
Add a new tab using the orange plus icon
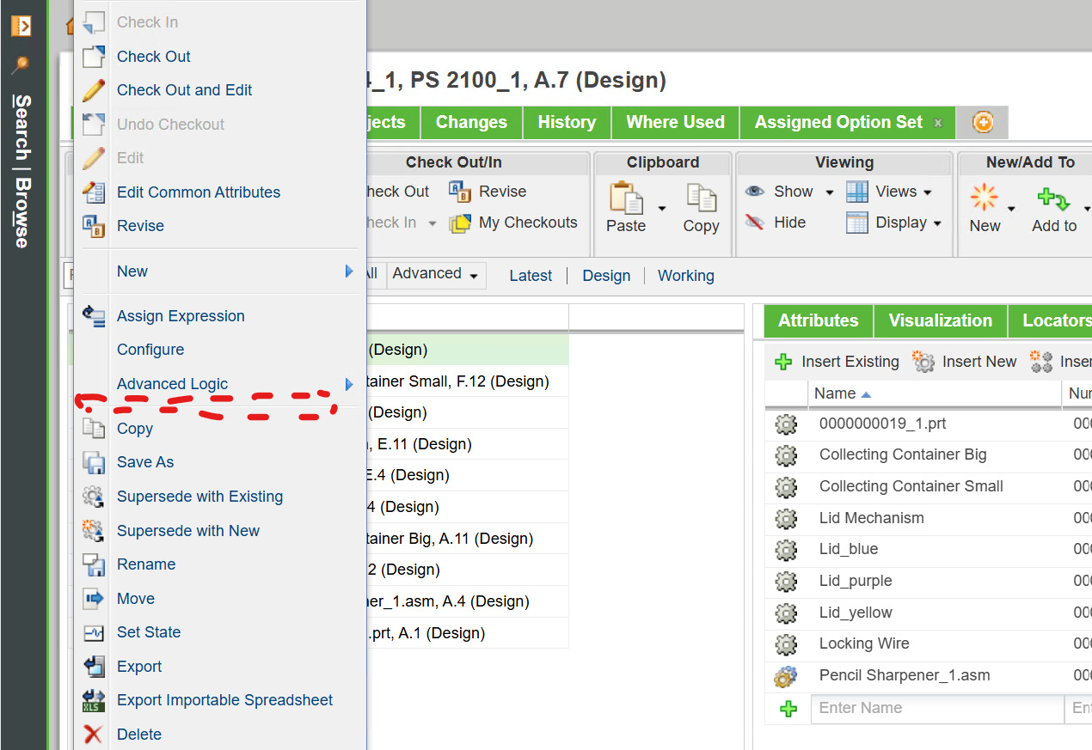tap(981, 122)
